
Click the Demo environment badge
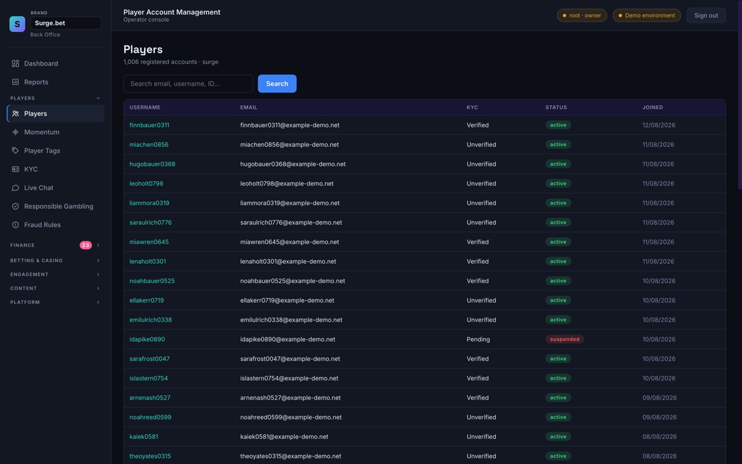coord(647,15)
